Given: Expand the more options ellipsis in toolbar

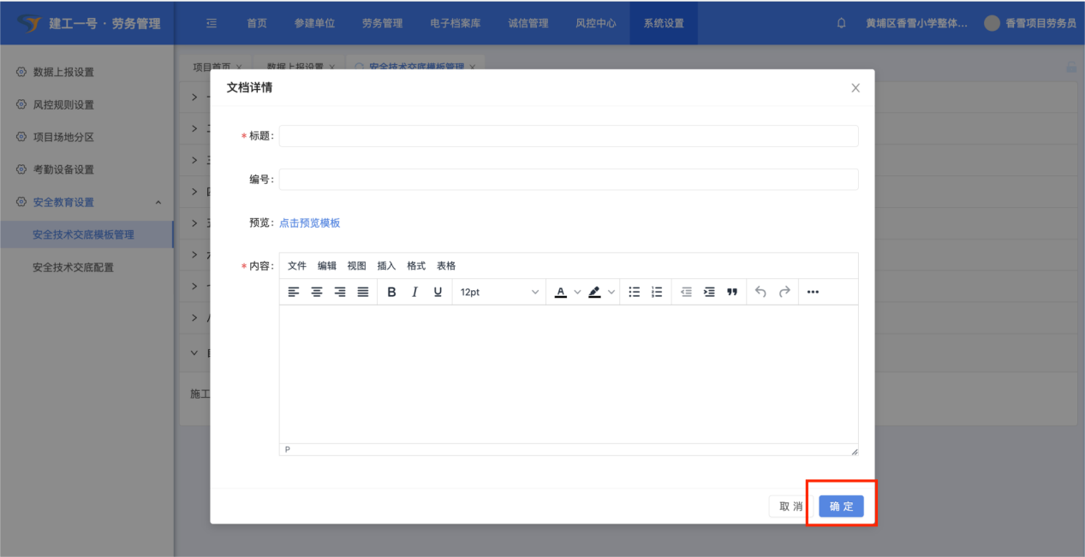Looking at the screenshot, I should tap(813, 292).
